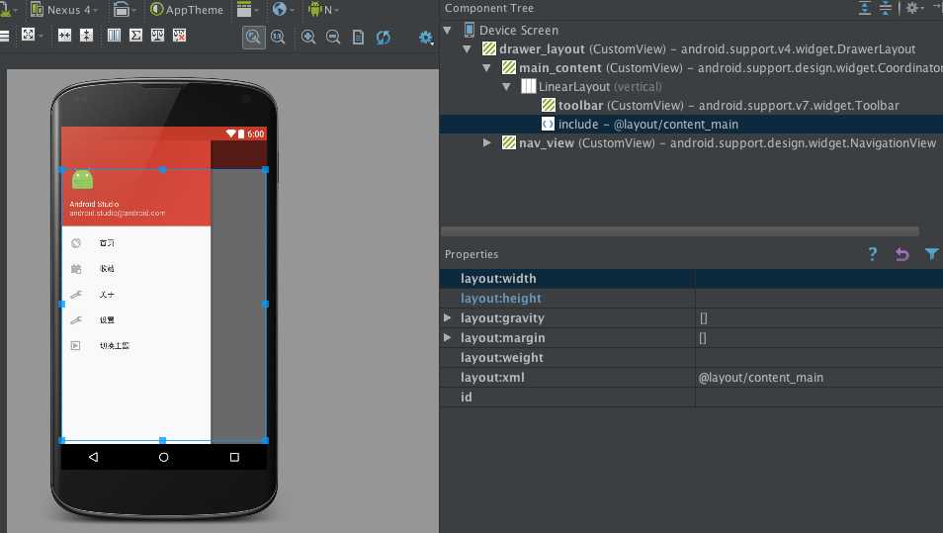Image resolution: width=943 pixels, height=533 pixels.
Task: Click the refresh preview icon
Action: click(384, 38)
